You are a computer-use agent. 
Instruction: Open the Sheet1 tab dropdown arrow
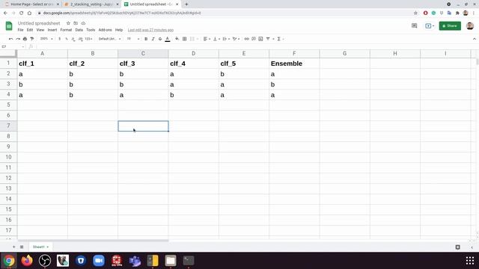(x=48, y=247)
